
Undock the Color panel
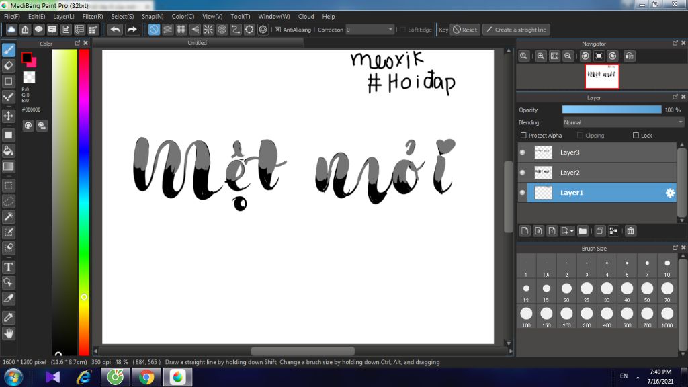pos(77,43)
